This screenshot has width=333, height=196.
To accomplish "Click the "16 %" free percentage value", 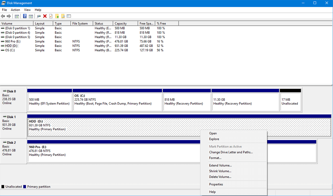I will pos(160,42).
